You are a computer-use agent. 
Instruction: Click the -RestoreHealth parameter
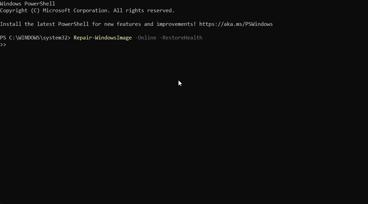[x=181, y=38]
